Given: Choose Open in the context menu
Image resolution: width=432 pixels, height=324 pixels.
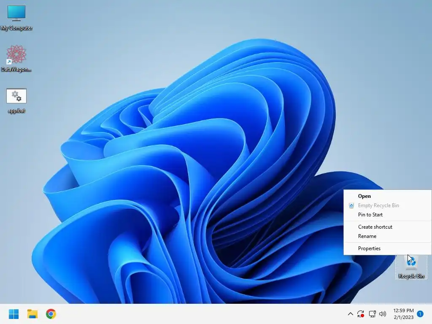Looking at the screenshot, I should (387, 196).
